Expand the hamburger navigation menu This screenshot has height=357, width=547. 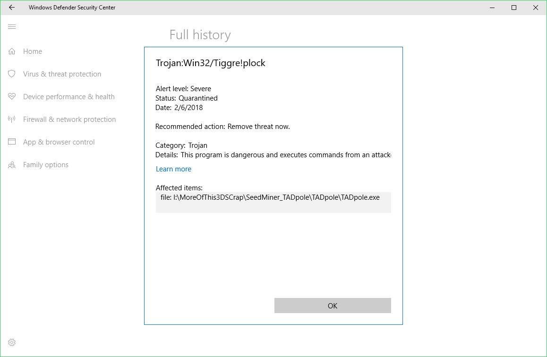click(x=11, y=26)
